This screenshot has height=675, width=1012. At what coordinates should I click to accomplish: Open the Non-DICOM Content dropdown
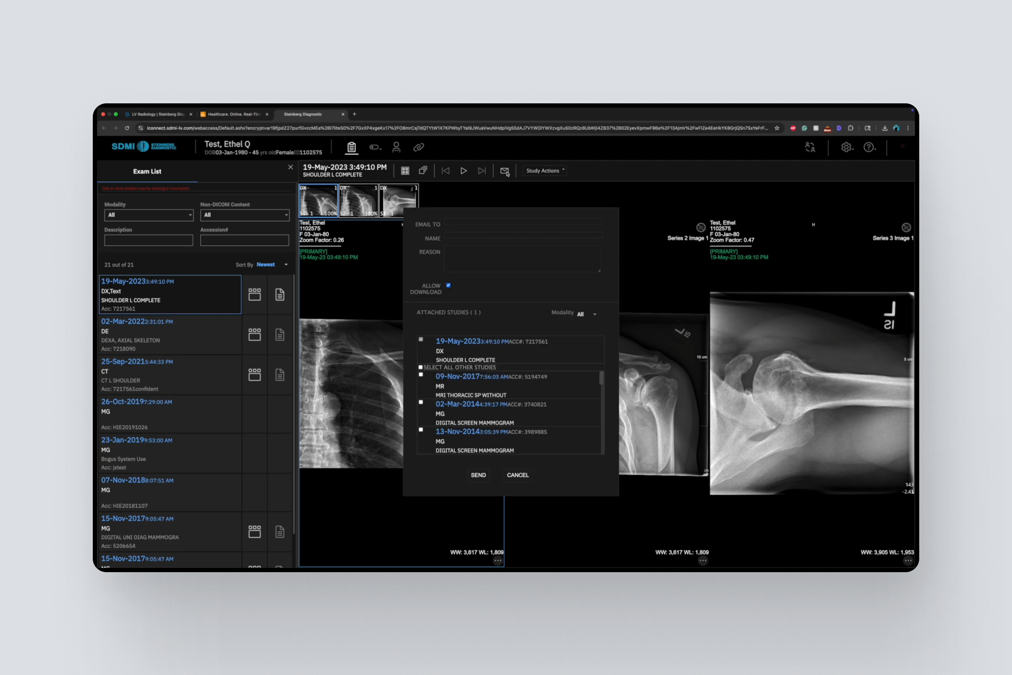(x=245, y=215)
